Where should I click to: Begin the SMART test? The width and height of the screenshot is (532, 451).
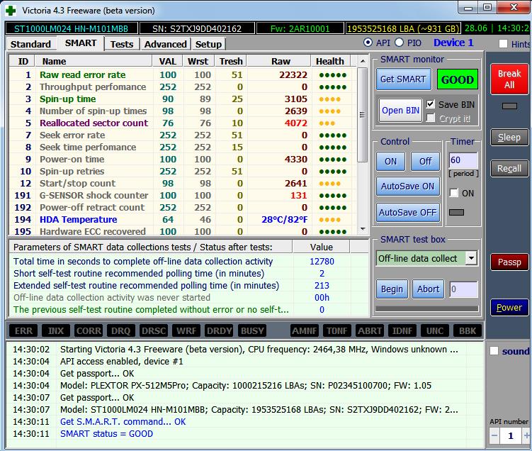pos(392,289)
